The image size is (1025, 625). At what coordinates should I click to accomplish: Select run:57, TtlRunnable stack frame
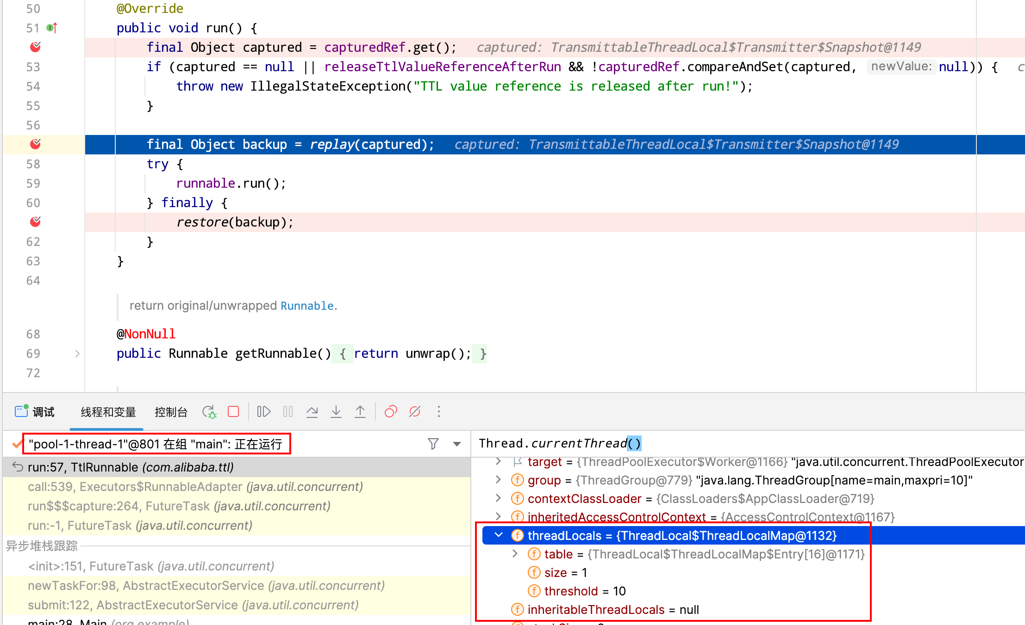coord(237,467)
